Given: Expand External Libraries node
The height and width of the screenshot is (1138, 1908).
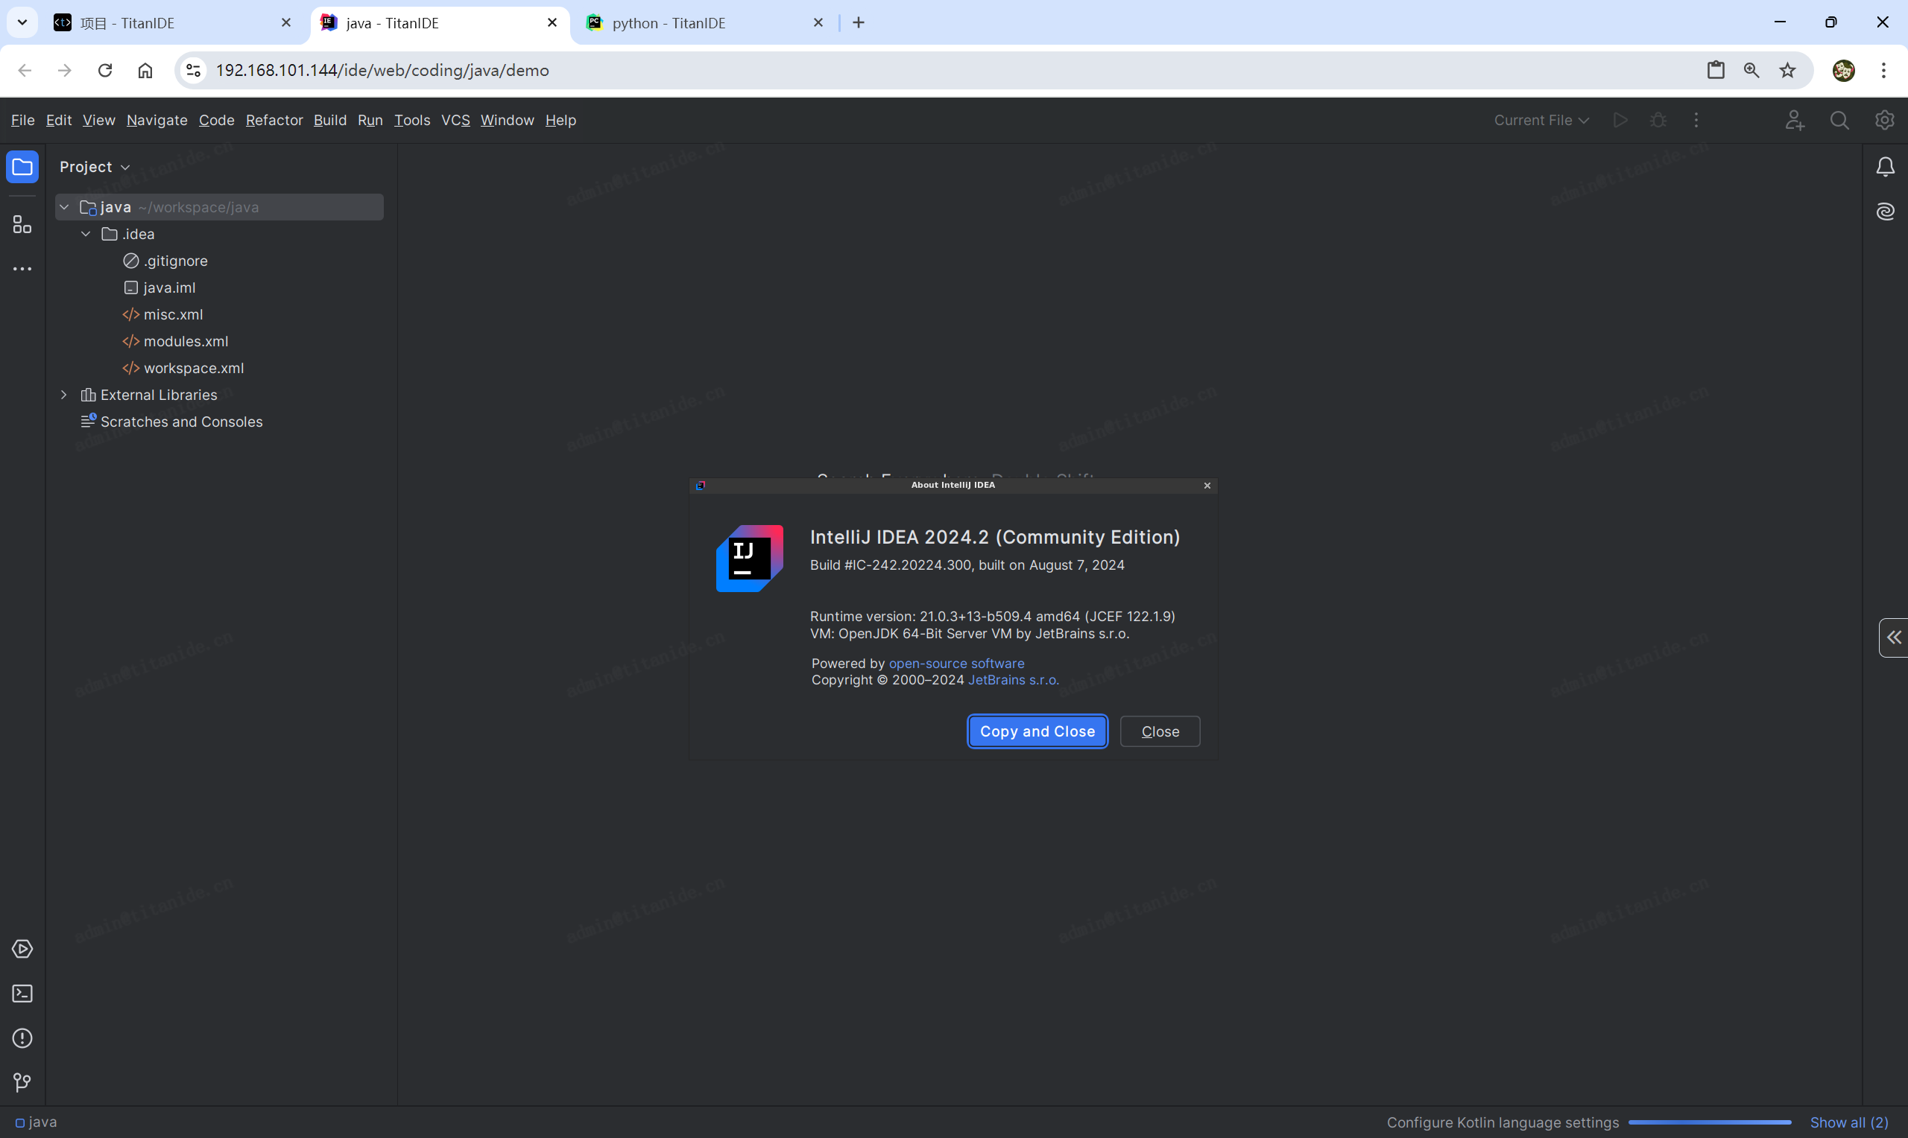Looking at the screenshot, I should coord(64,395).
